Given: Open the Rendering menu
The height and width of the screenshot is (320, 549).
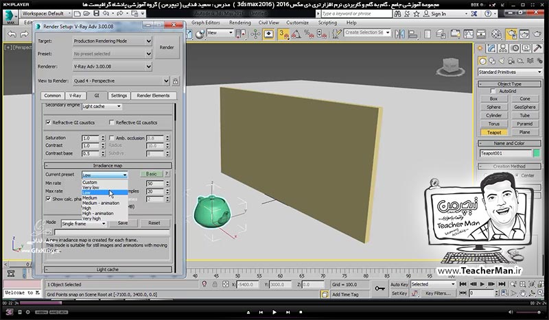Looking at the screenshot, I should click(240, 23).
